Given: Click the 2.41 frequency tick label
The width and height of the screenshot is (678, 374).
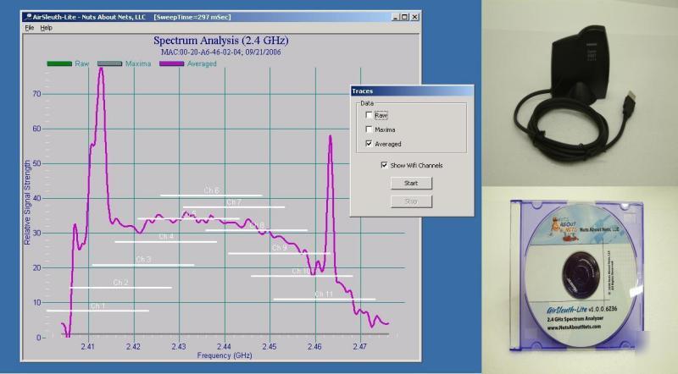Looking at the screenshot, I should (88, 346).
